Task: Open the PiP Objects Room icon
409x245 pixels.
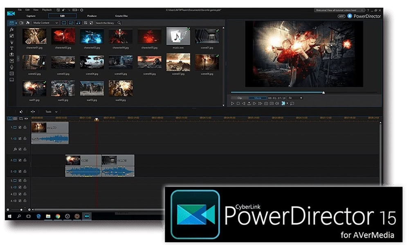Action: (x=12, y=36)
